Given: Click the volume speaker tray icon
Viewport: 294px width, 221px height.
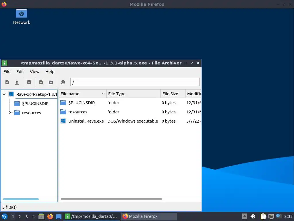Looking at the screenshot, I should pos(253,216).
